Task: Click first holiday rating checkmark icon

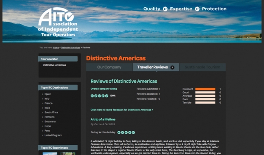Action: point(119,132)
